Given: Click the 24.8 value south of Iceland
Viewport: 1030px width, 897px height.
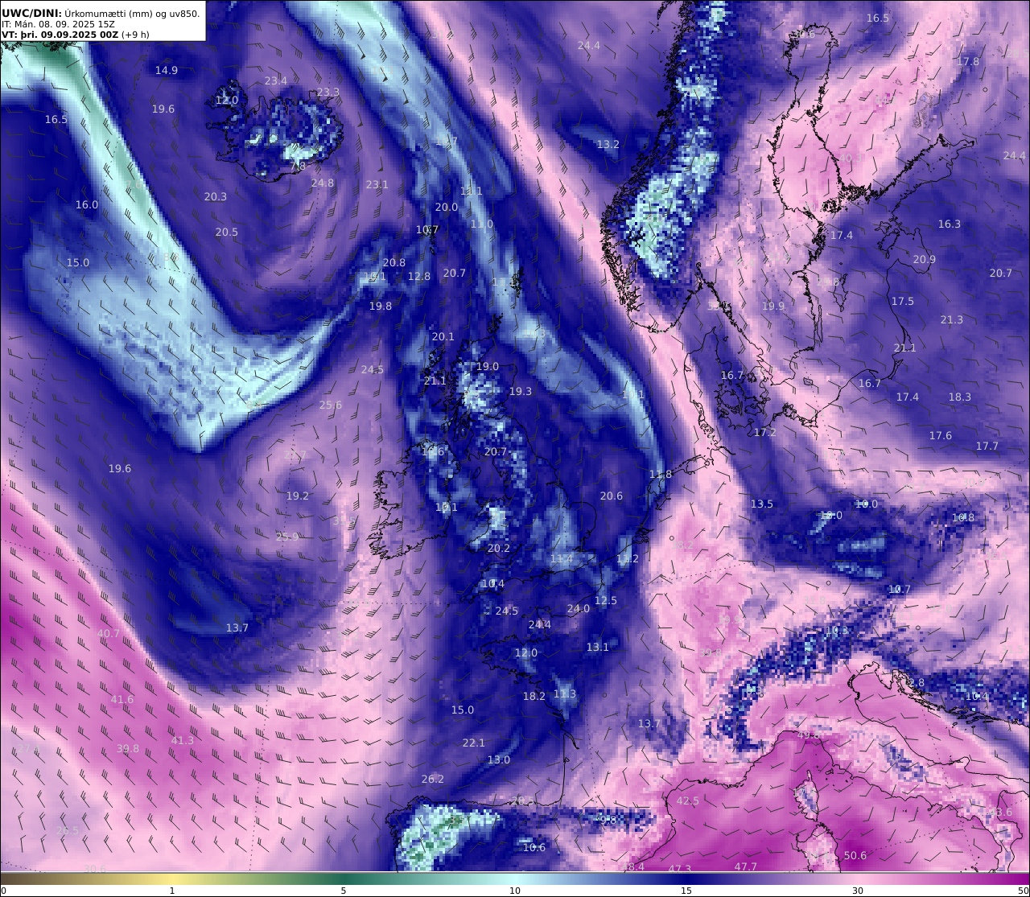Looking at the screenshot, I should click(322, 183).
